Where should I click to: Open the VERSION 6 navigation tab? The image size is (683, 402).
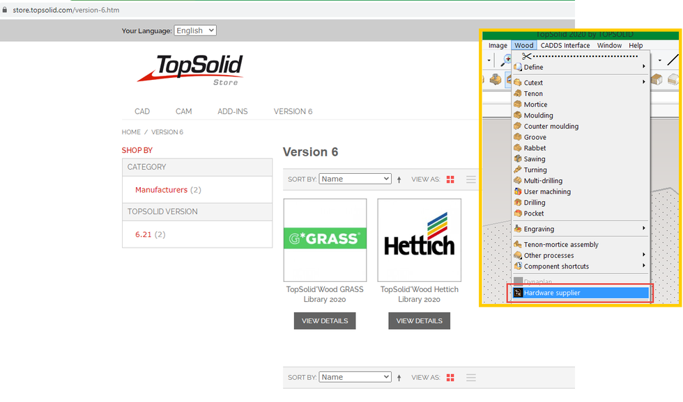pyautogui.click(x=293, y=111)
